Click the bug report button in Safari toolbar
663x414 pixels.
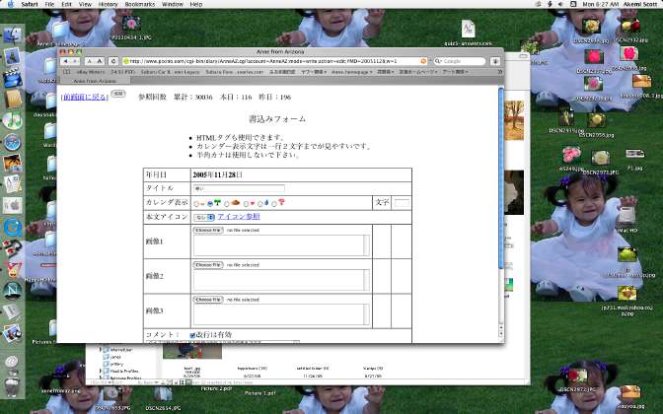495,61
